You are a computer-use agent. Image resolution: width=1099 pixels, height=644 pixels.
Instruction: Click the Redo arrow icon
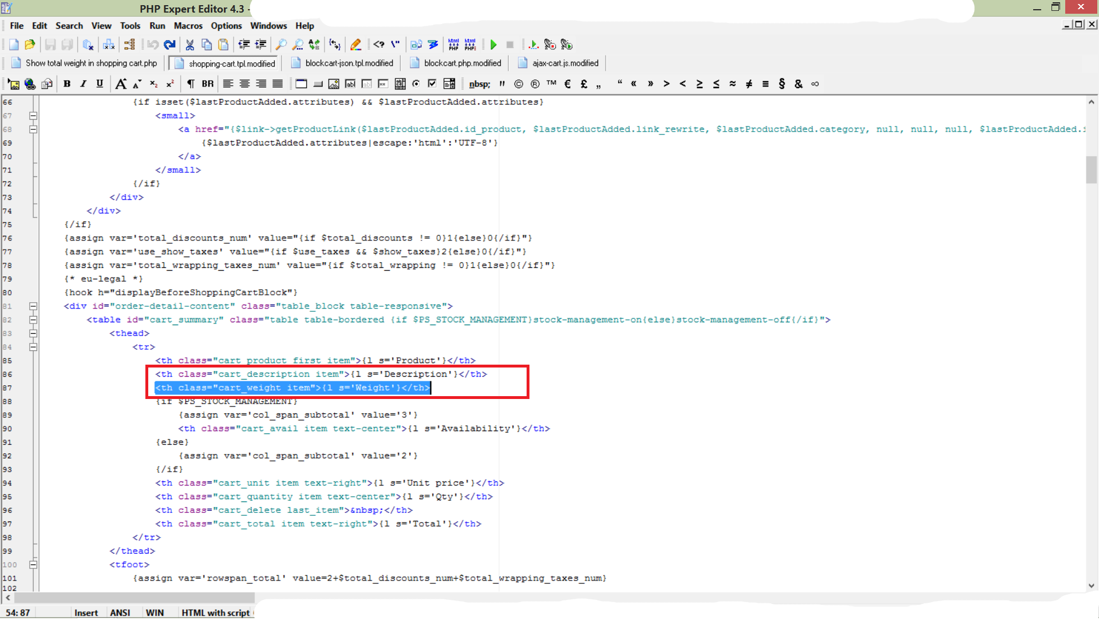(x=169, y=45)
